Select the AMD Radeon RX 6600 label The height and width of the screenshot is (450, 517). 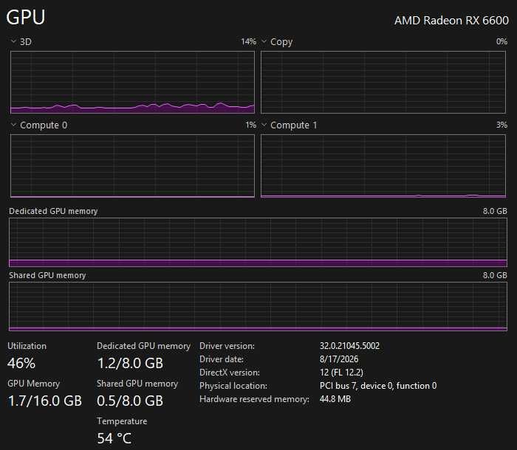click(x=451, y=21)
